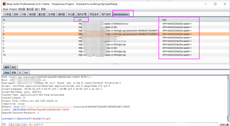Click the search input field at bottom

tap(122, 124)
